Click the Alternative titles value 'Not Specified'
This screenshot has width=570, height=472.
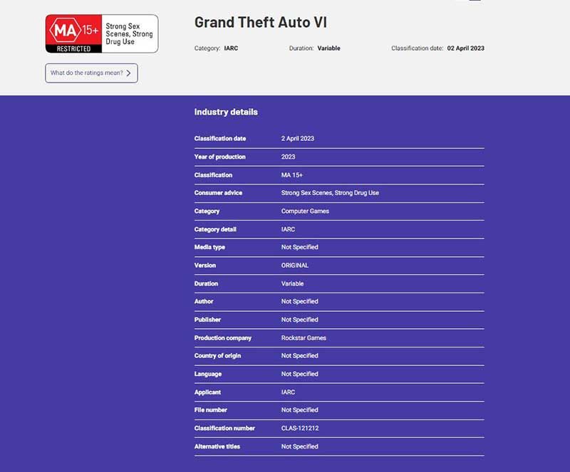(299, 446)
